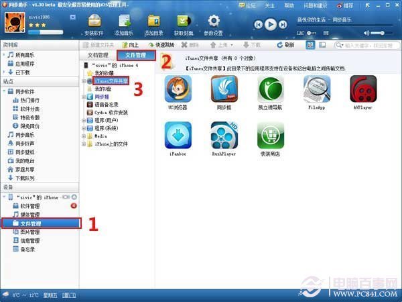The height and width of the screenshot is (302, 402).
Task: Skip to next track
Action: (x=283, y=25)
